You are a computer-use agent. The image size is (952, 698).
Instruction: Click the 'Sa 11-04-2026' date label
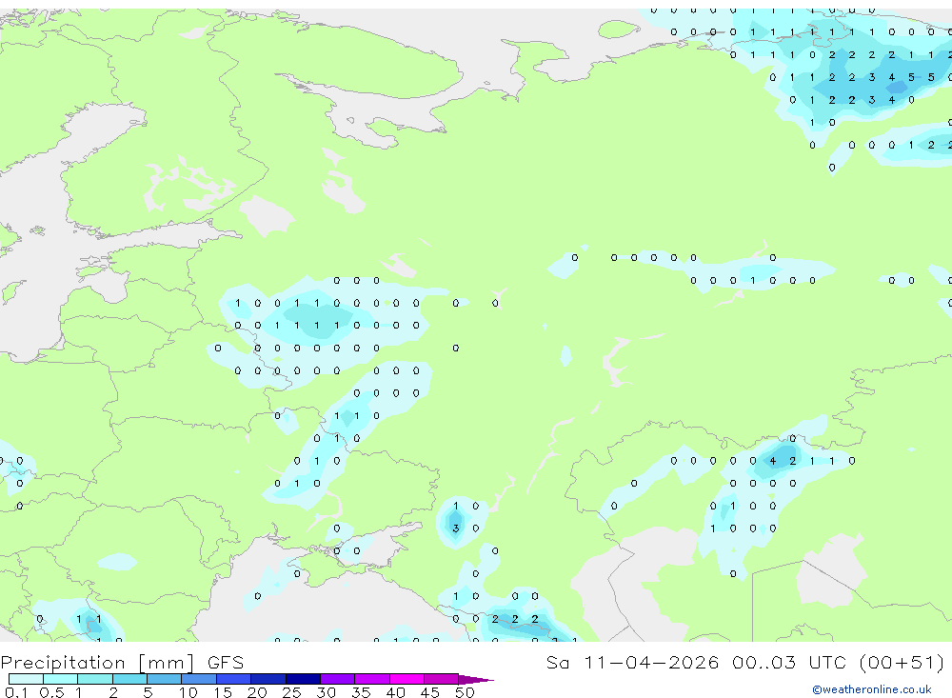click(632, 662)
